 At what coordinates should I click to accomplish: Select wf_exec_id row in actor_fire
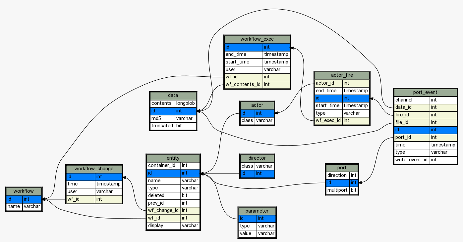click(342, 121)
